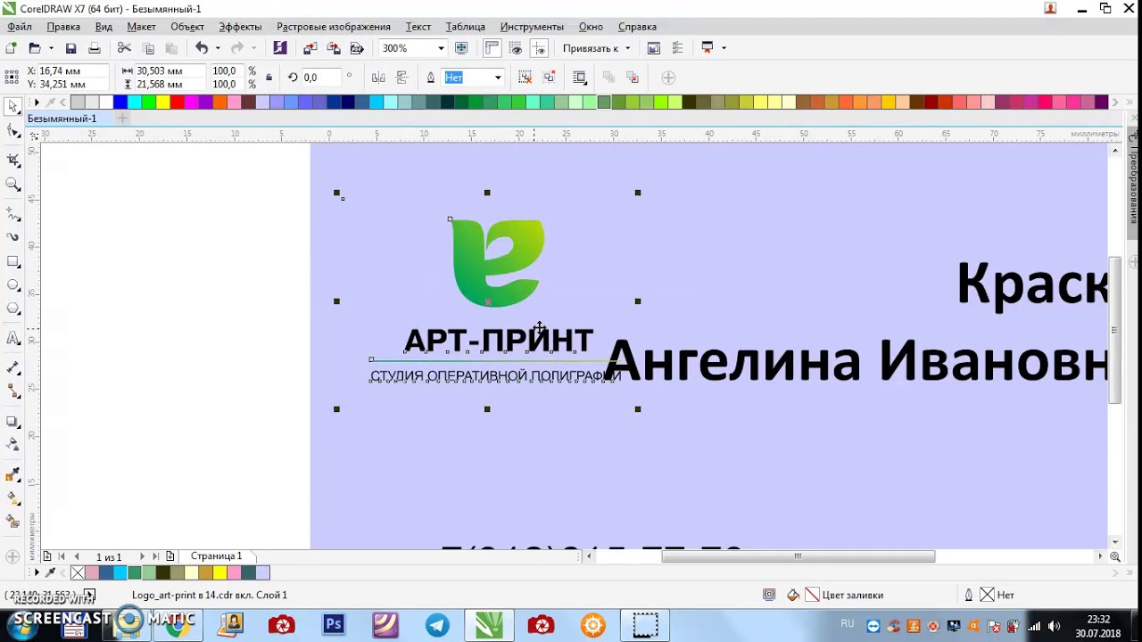
Task: Open the Файл menu
Action: (20, 27)
